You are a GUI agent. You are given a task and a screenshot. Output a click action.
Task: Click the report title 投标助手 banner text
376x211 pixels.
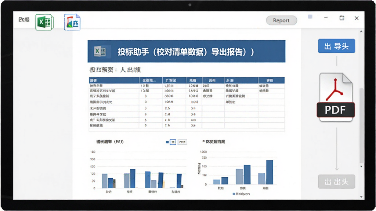point(185,52)
